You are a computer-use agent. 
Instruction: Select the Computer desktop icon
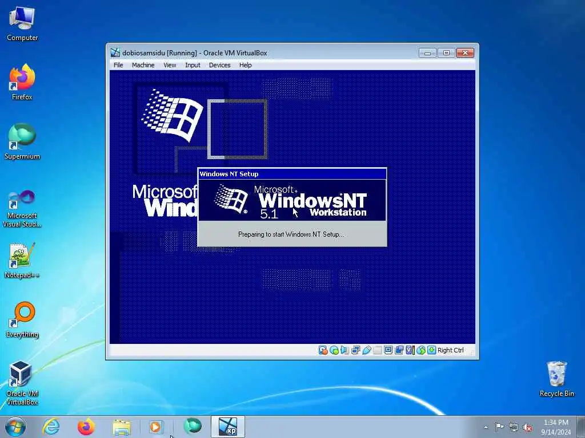click(22, 23)
